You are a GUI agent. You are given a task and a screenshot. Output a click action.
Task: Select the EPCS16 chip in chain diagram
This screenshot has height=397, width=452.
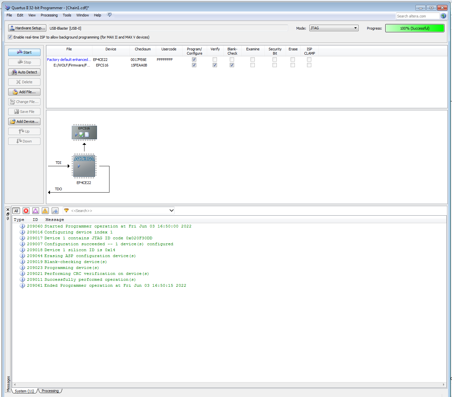point(84,132)
